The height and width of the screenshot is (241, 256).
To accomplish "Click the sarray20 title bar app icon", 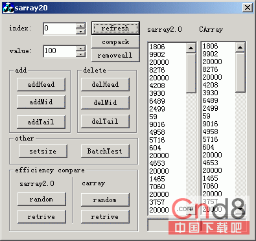I will coord(8,8).
